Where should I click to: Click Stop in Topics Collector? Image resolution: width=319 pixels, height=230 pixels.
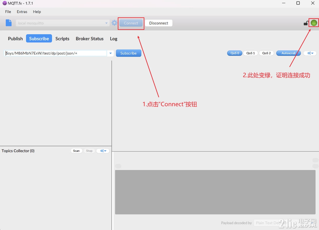click(89, 151)
